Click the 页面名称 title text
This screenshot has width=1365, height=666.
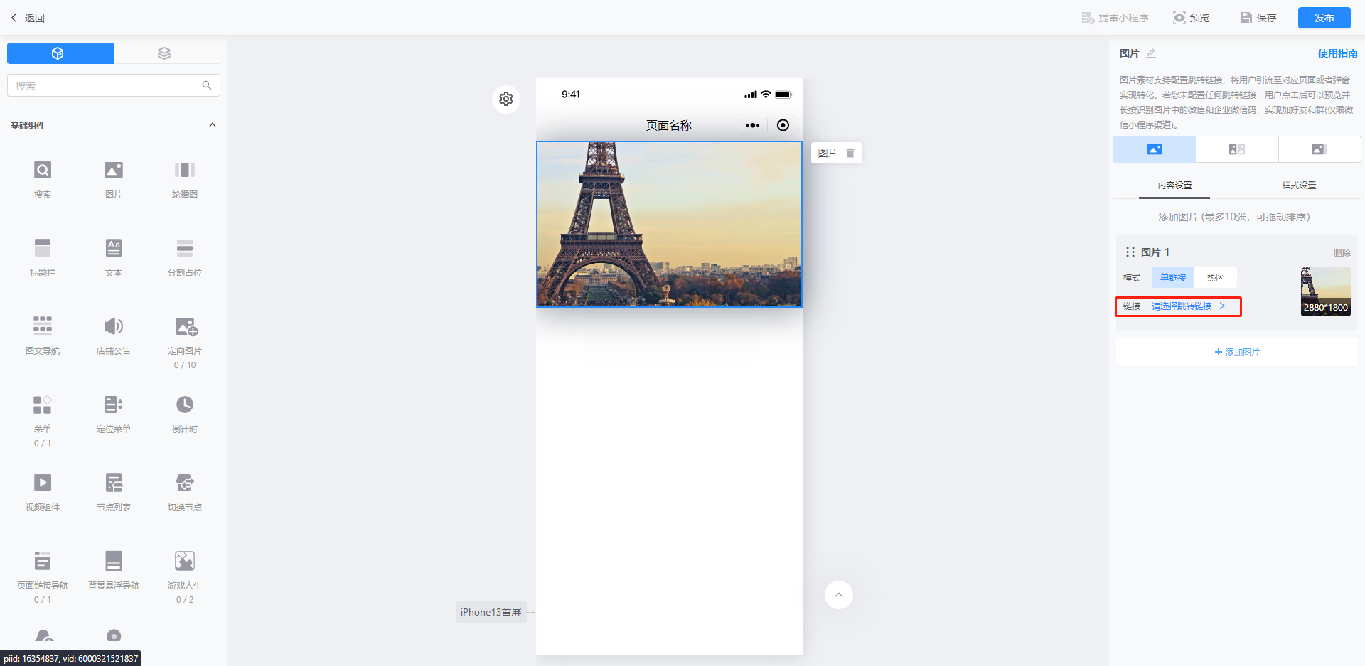click(668, 125)
